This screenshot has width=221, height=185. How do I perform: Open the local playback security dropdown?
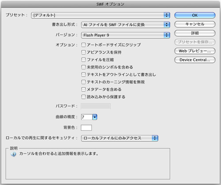tap(119, 138)
